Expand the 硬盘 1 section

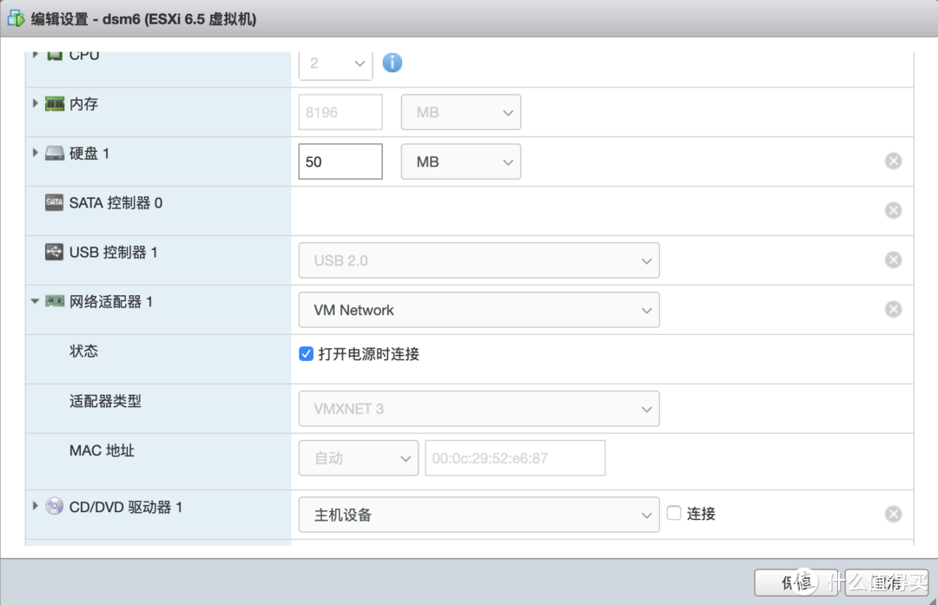[36, 153]
